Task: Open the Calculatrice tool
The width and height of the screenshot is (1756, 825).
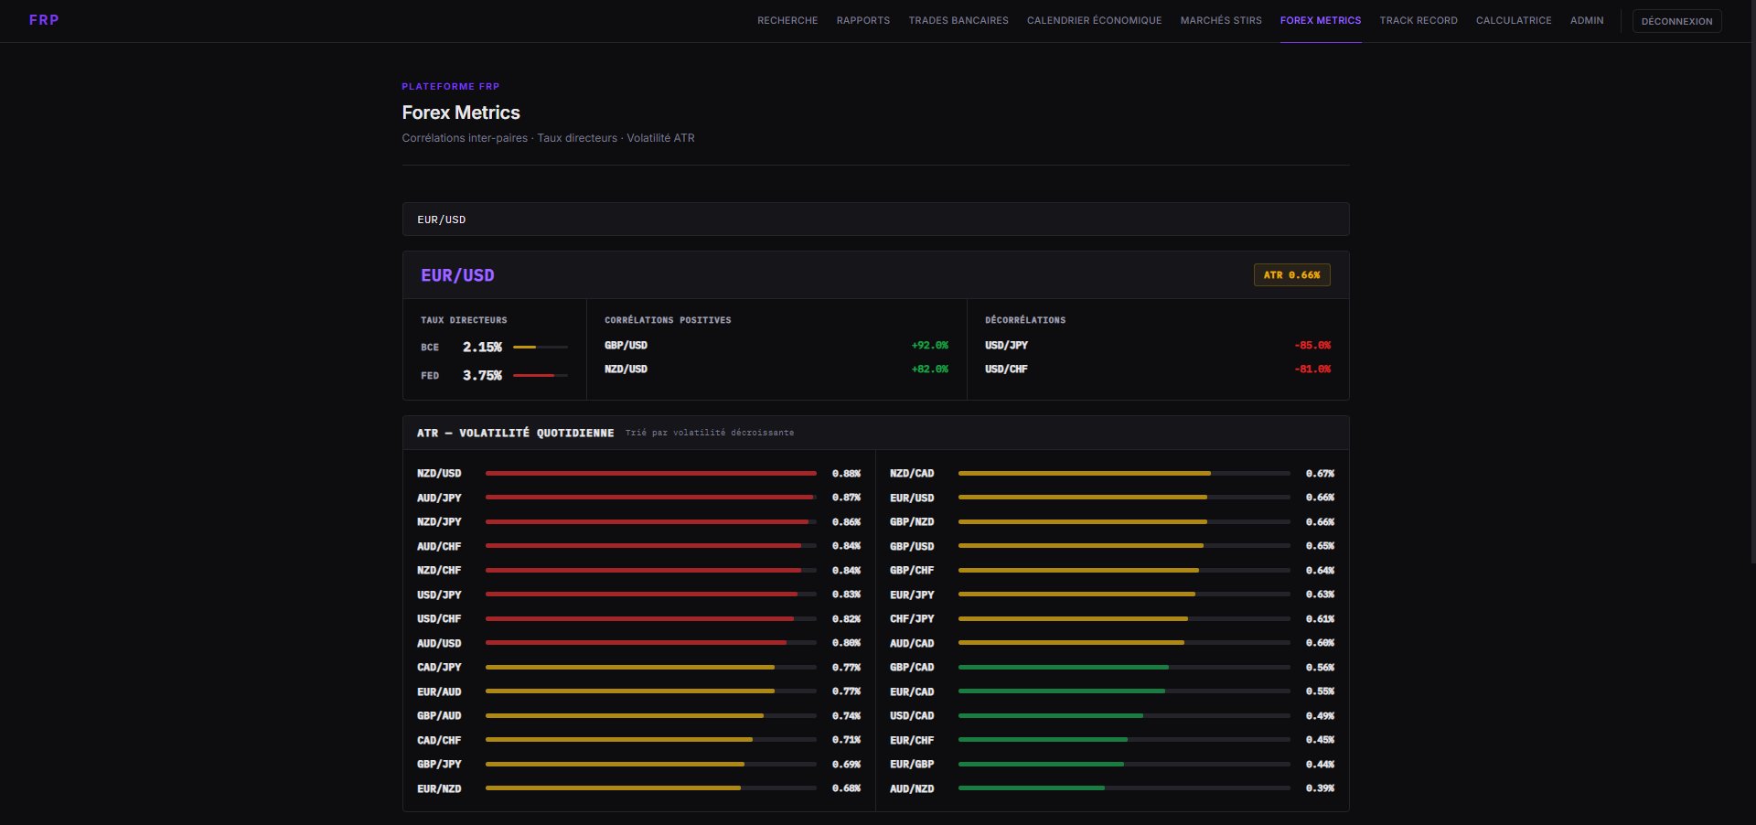Action: (1513, 20)
